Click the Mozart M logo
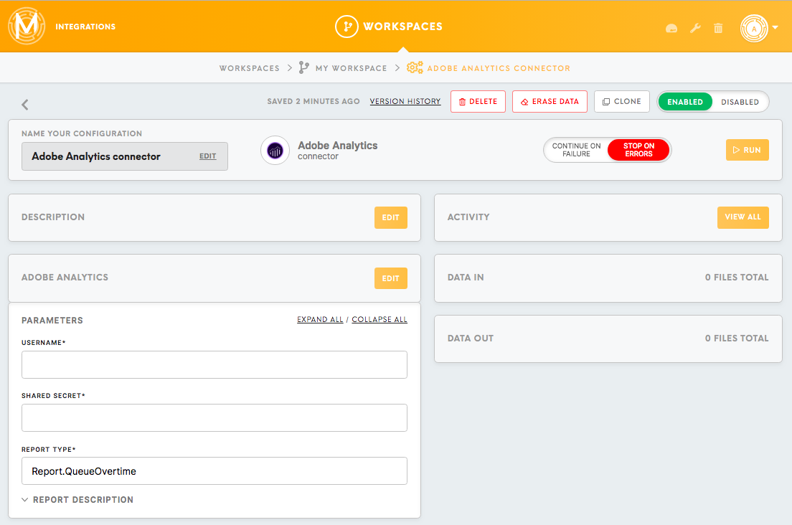 tap(27, 26)
